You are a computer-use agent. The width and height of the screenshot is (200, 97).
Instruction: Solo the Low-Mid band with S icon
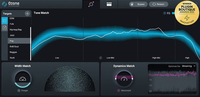100,58
